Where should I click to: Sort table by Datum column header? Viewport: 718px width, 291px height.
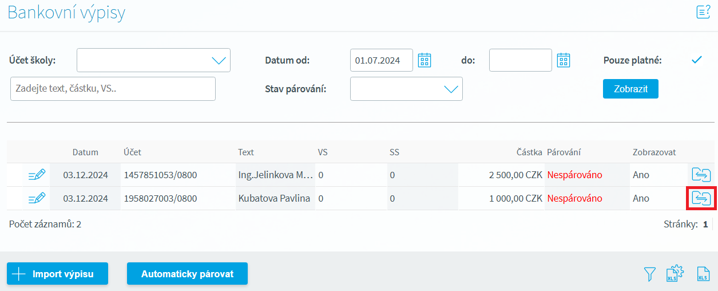[x=85, y=152]
